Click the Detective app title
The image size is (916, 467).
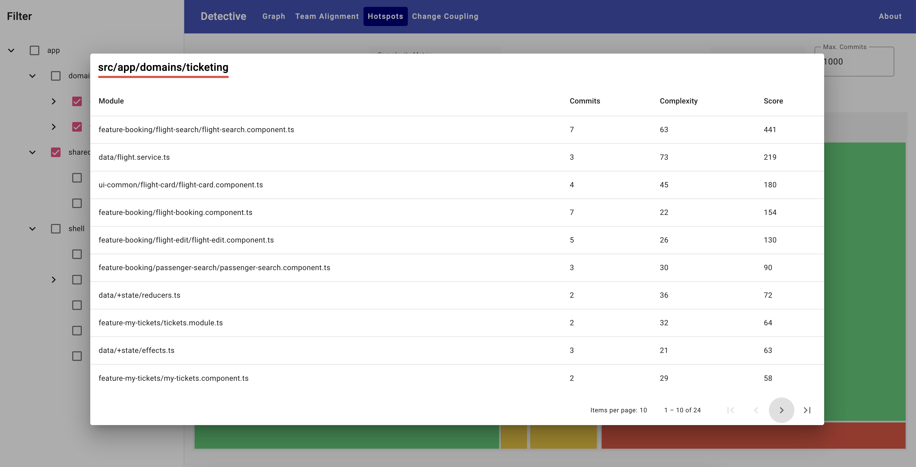coord(223,16)
